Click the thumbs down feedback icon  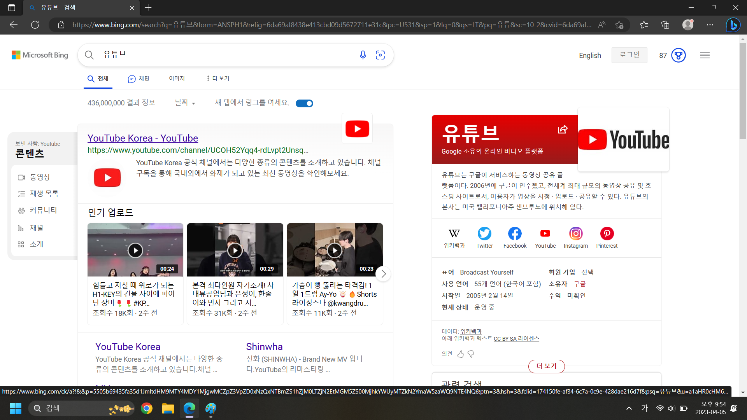click(x=471, y=354)
